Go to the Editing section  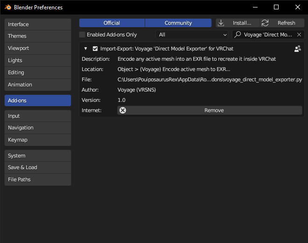(38, 72)
